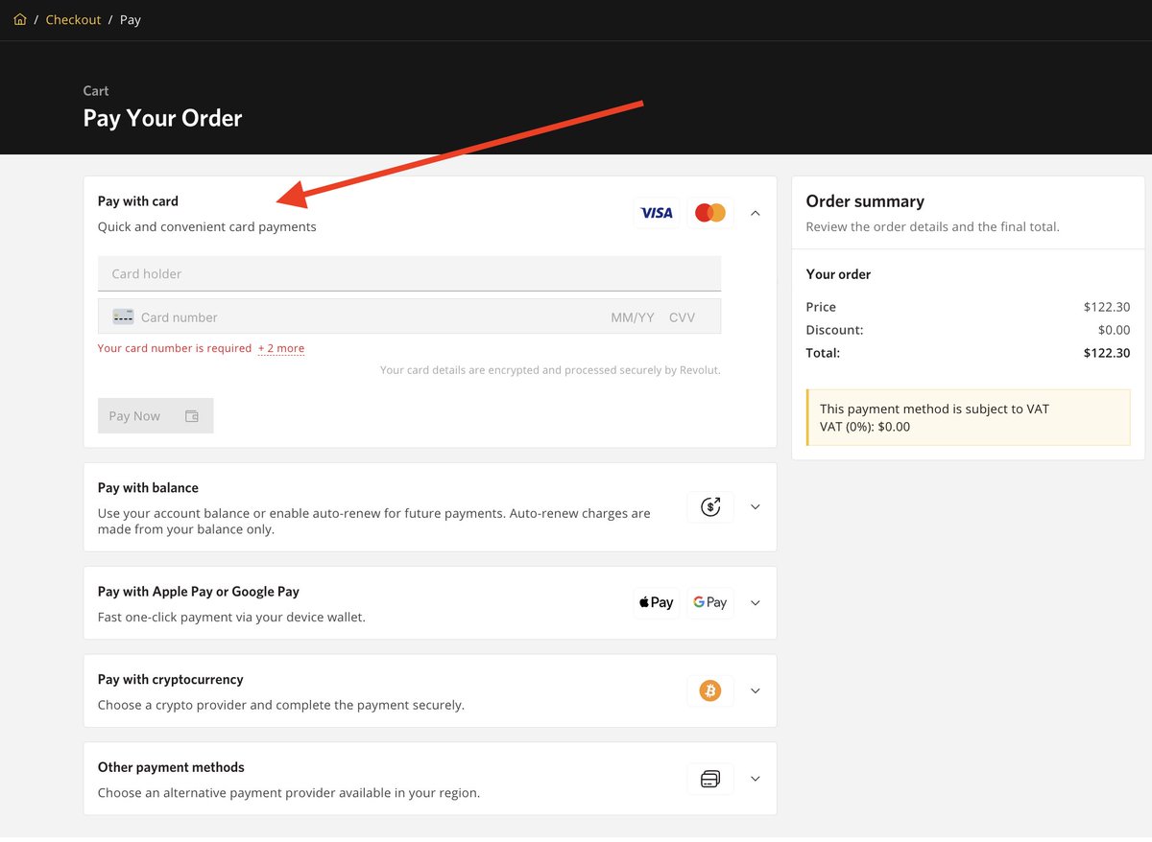Image resolution: width=1152 pixels, height=842 pixels.
Task: Click the Mastercard logo
Action: pos(710,213)
